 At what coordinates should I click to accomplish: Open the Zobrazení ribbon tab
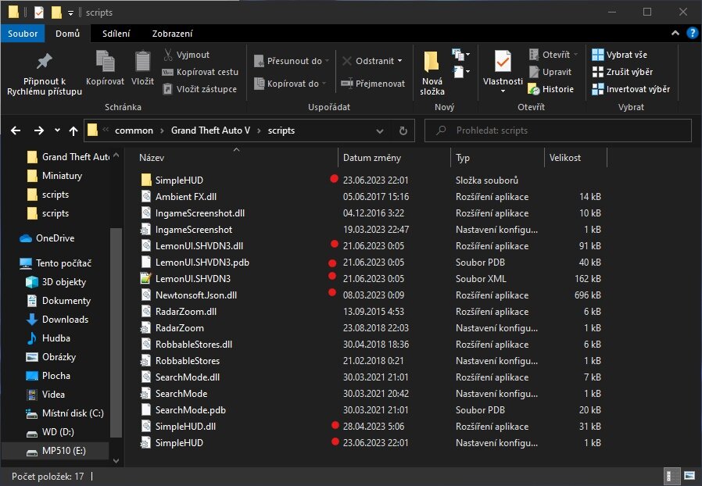(x=173, y=34)
